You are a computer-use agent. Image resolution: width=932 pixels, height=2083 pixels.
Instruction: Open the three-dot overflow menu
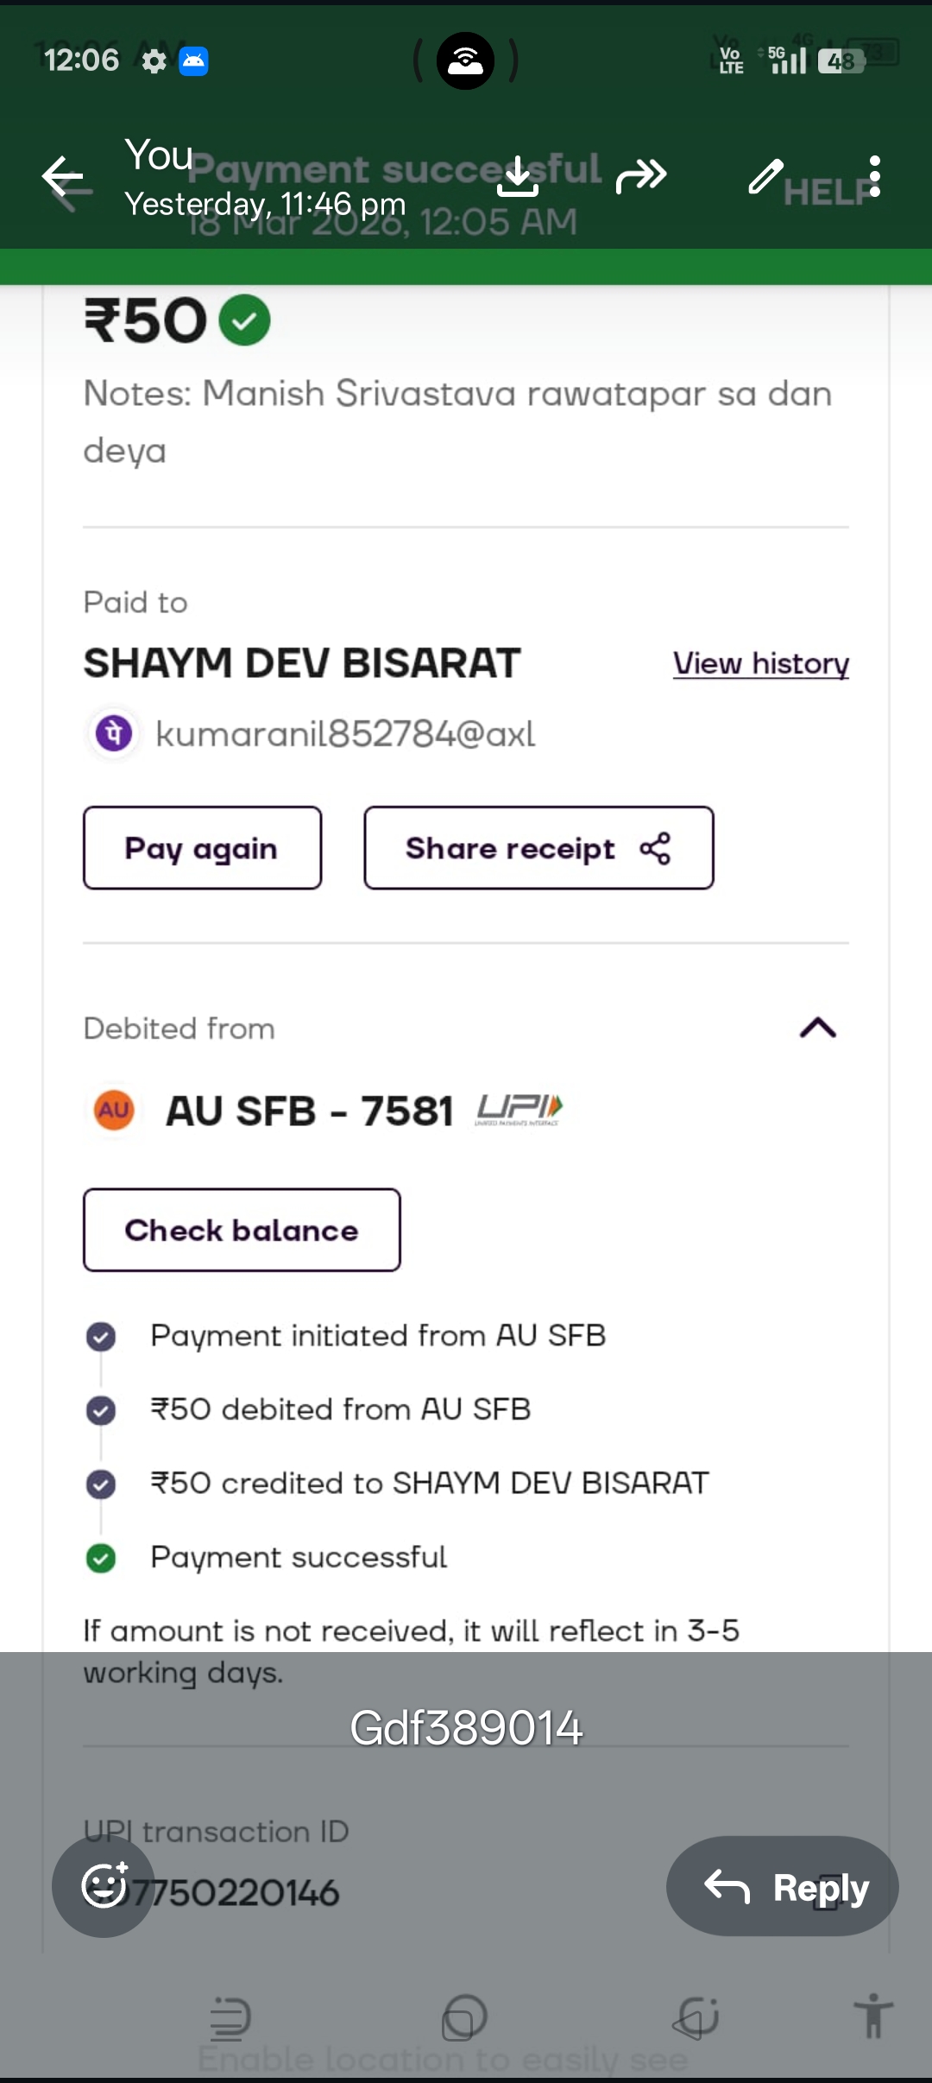[x=875, y=176]
